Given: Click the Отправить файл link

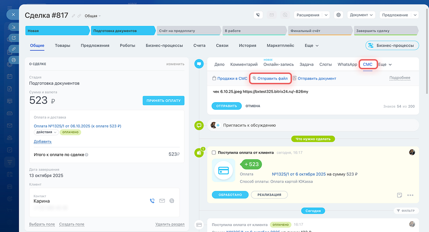Looking at the screenshot, I should pos(272,79).
